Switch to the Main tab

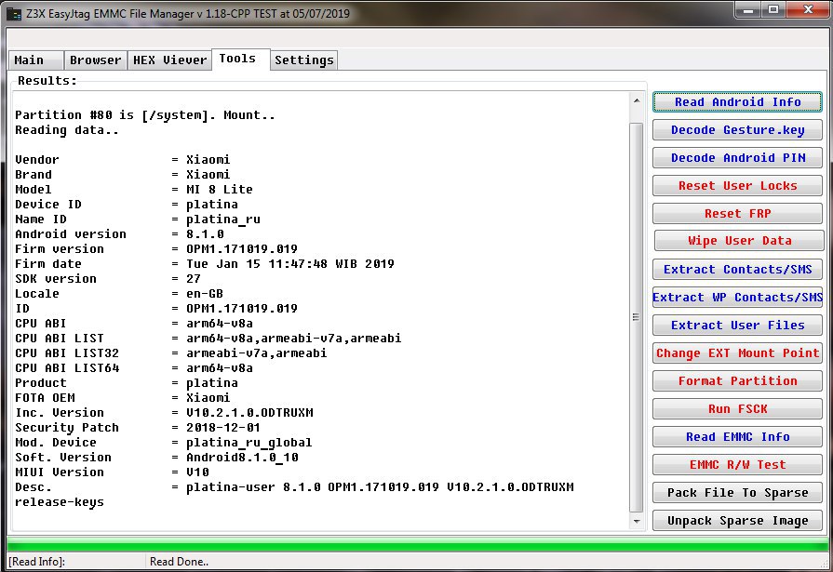coord(36,60)
